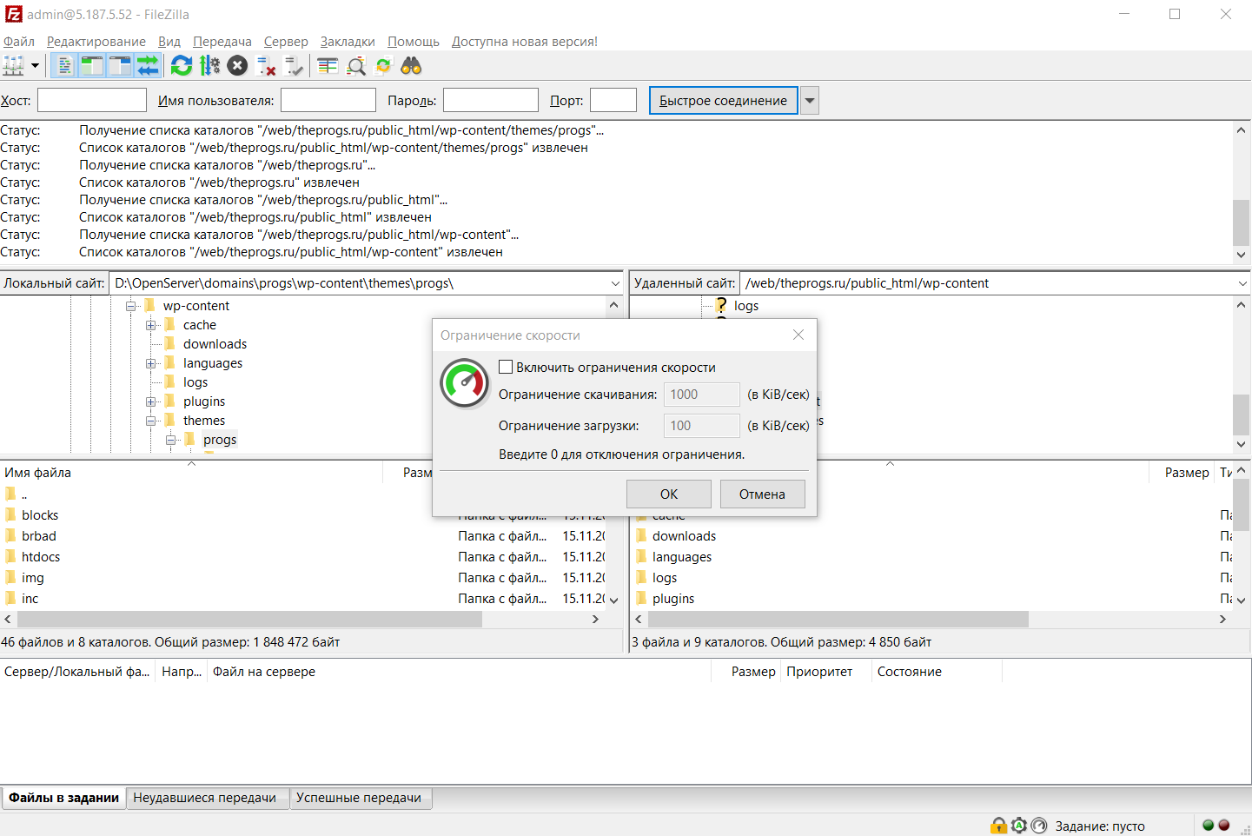The width and height of the screenshot is (1252, 836).
Task: Switch to 'Неудавшиеся передачи' tab
Action: pyautogui.click(x=204, y=798)
